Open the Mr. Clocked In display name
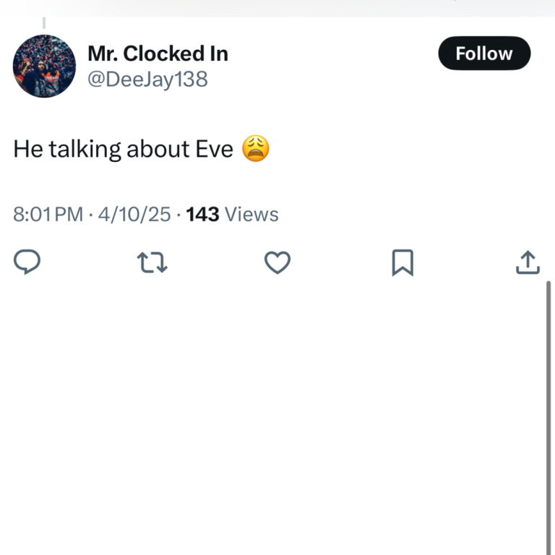Image resolution: width=555 pixels, height=555 pixels. (158, 53)
